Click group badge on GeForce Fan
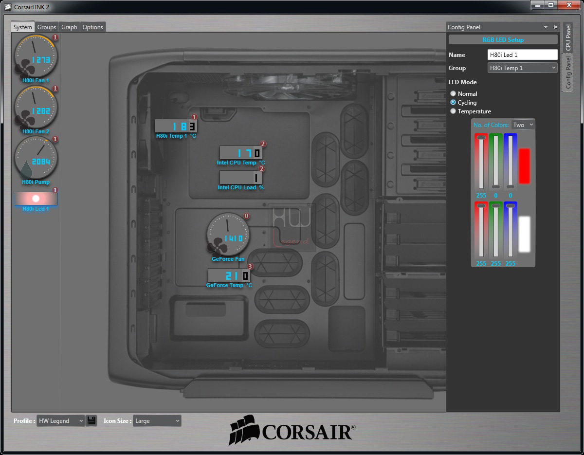The width and height of the screenshot is (584, 455). (246, 216)
